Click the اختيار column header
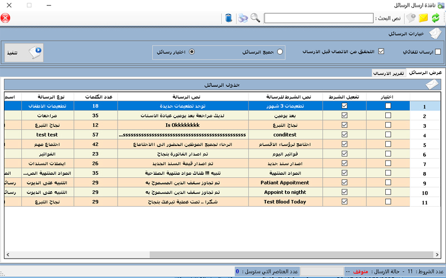The height and width of the screenshot is (278, 446). tap(388, 97)
